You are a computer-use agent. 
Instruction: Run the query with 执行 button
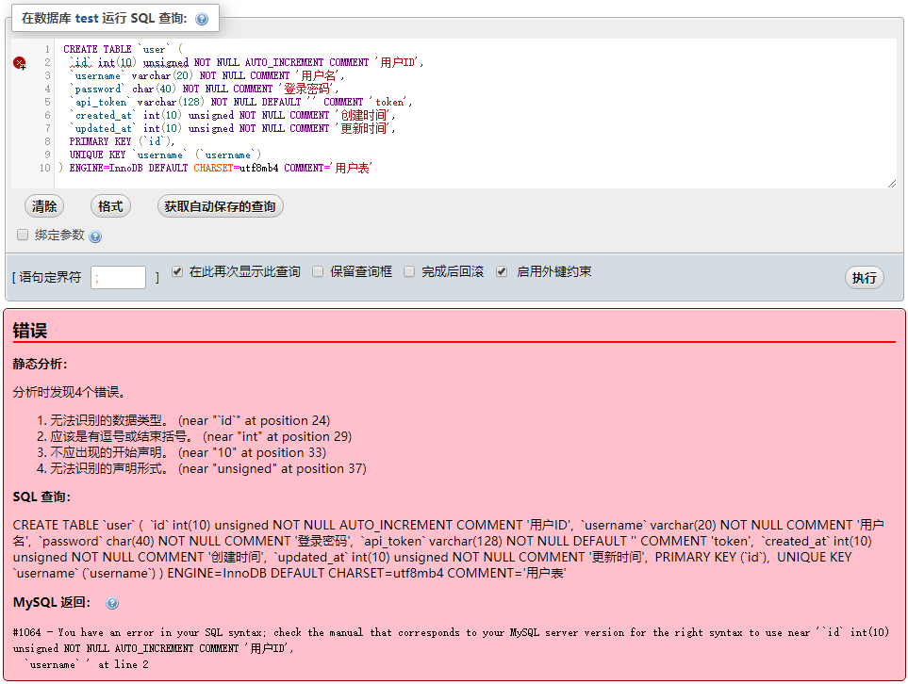[864, 278]
